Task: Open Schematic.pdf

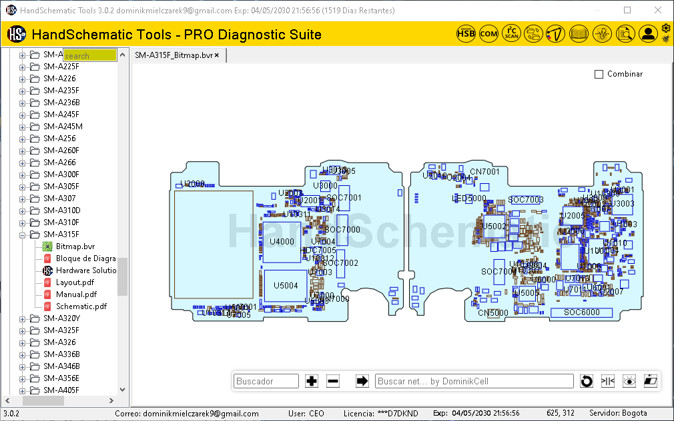Action: point(81,306)
